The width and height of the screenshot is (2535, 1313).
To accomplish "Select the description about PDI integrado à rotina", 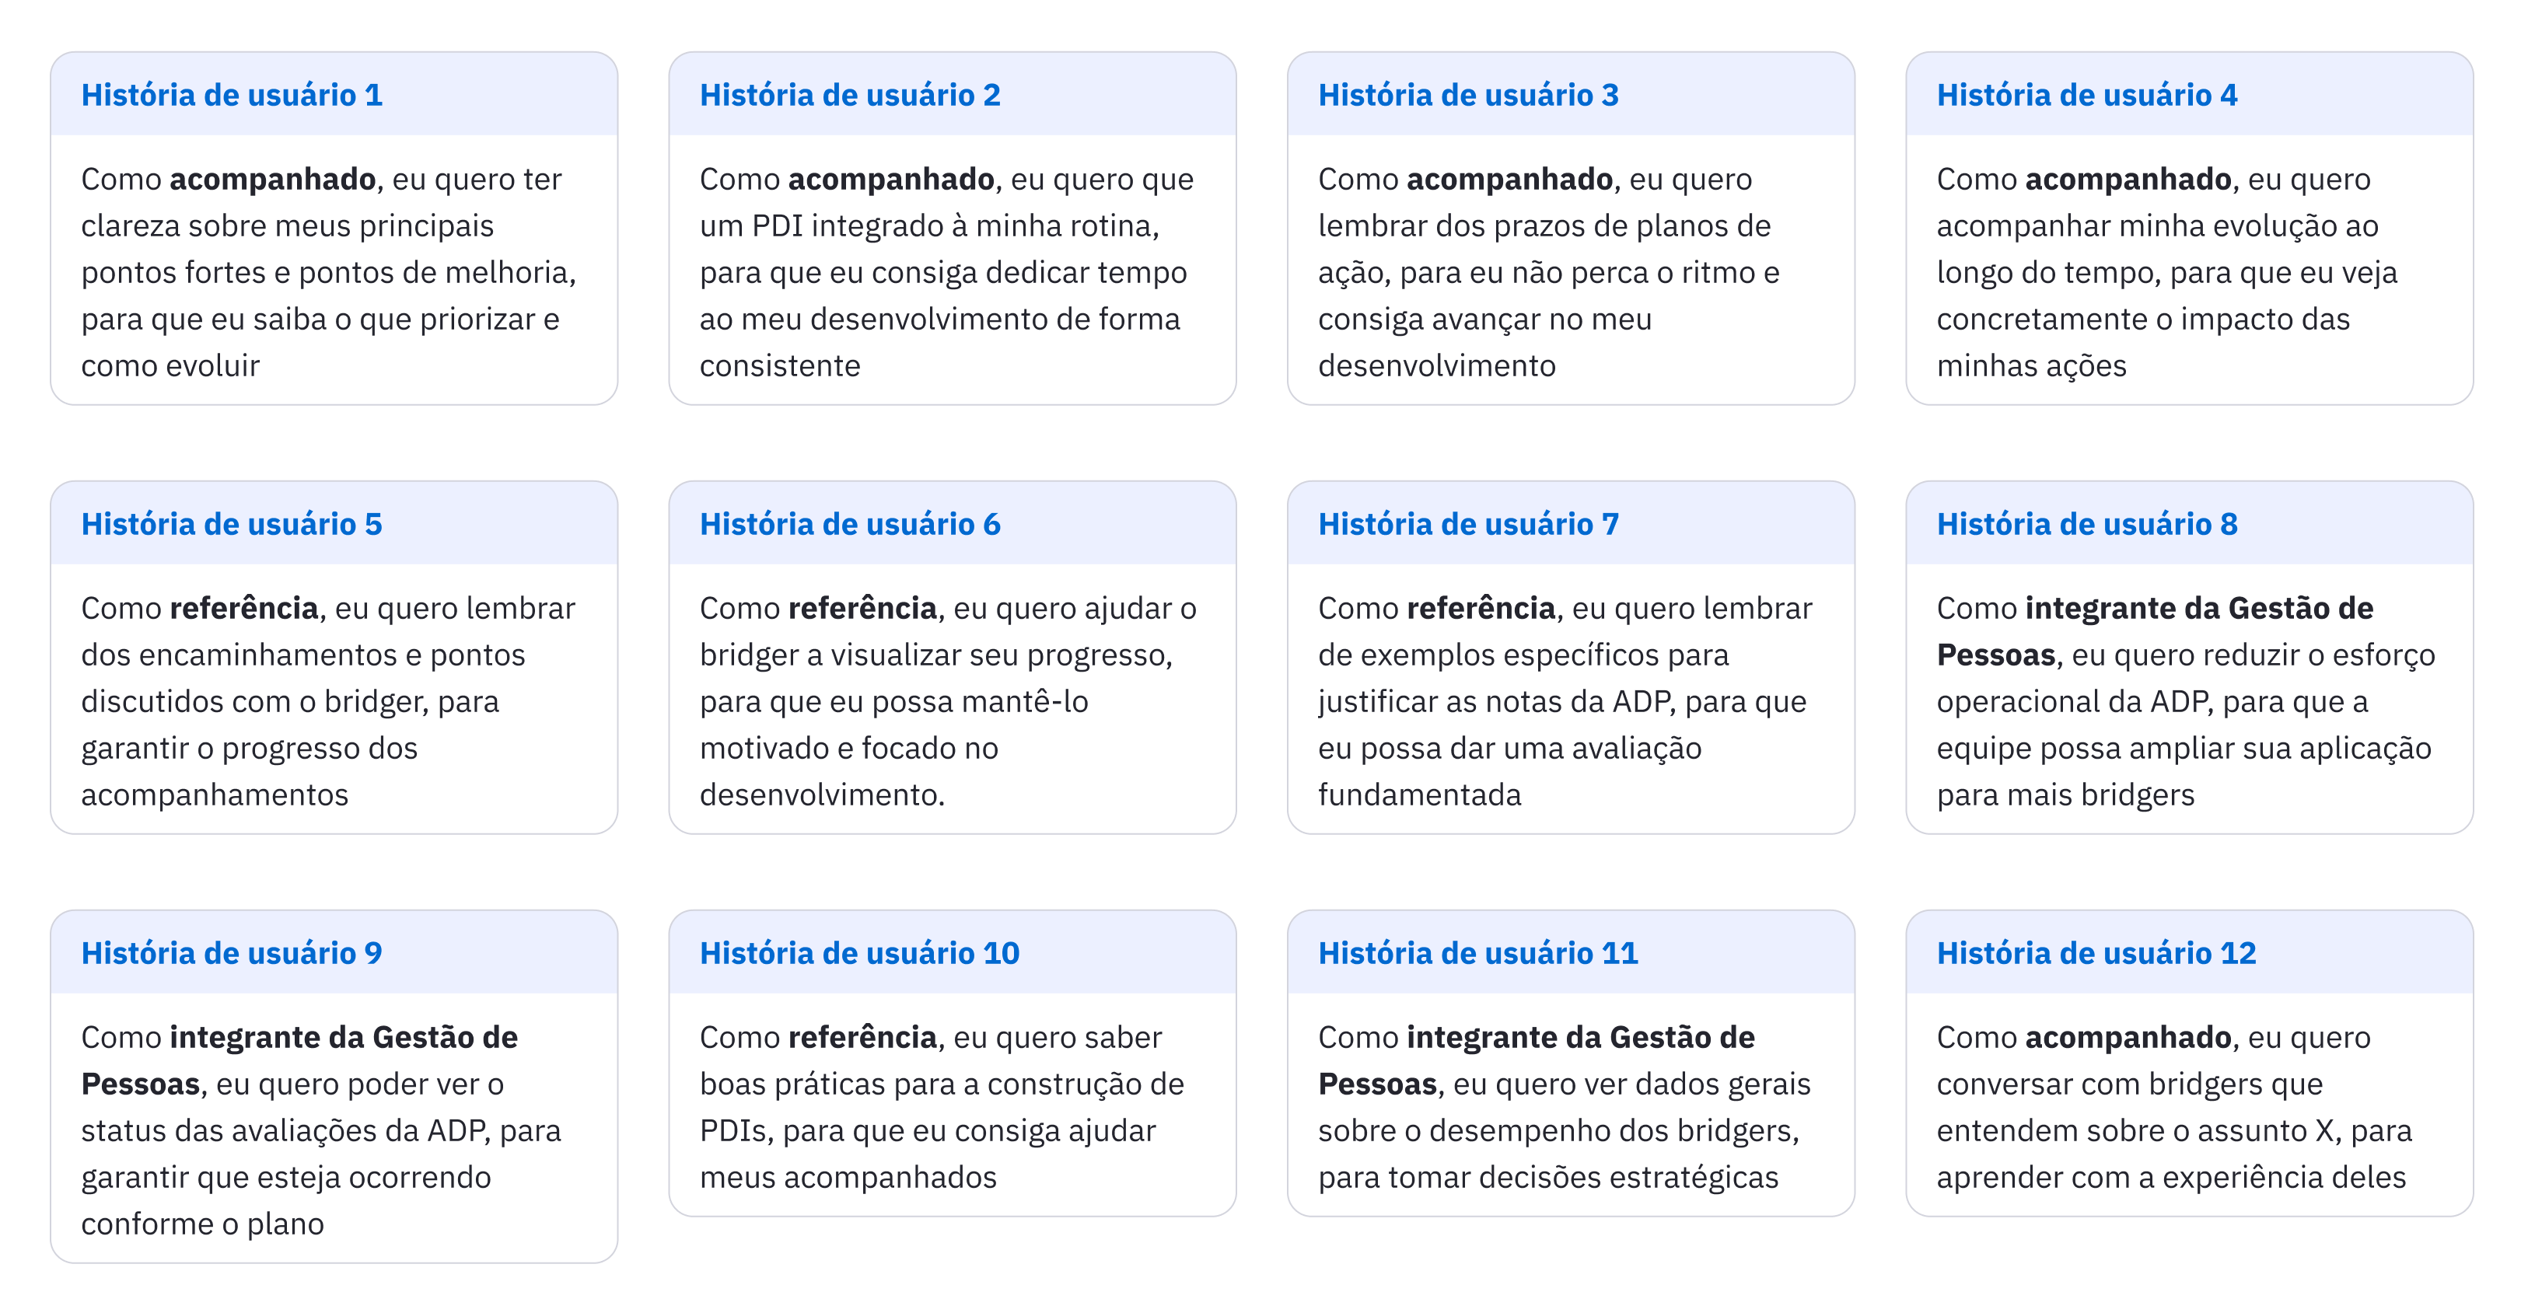I will [945, 272].
